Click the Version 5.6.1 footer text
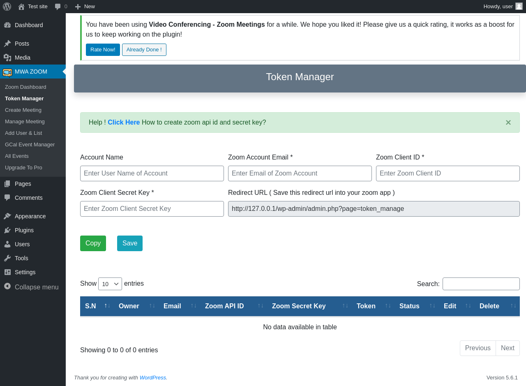Screen dimensions: 526x386 point(502,378)
